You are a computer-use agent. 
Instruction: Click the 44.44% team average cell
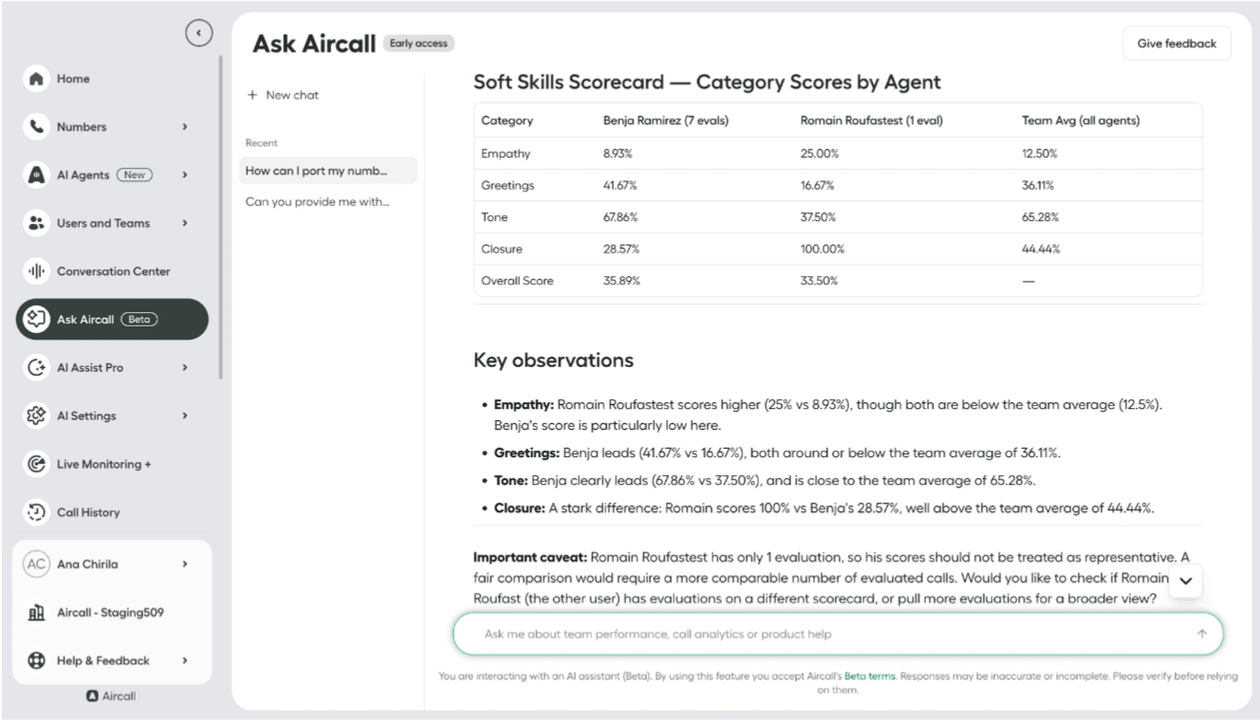1040,249
